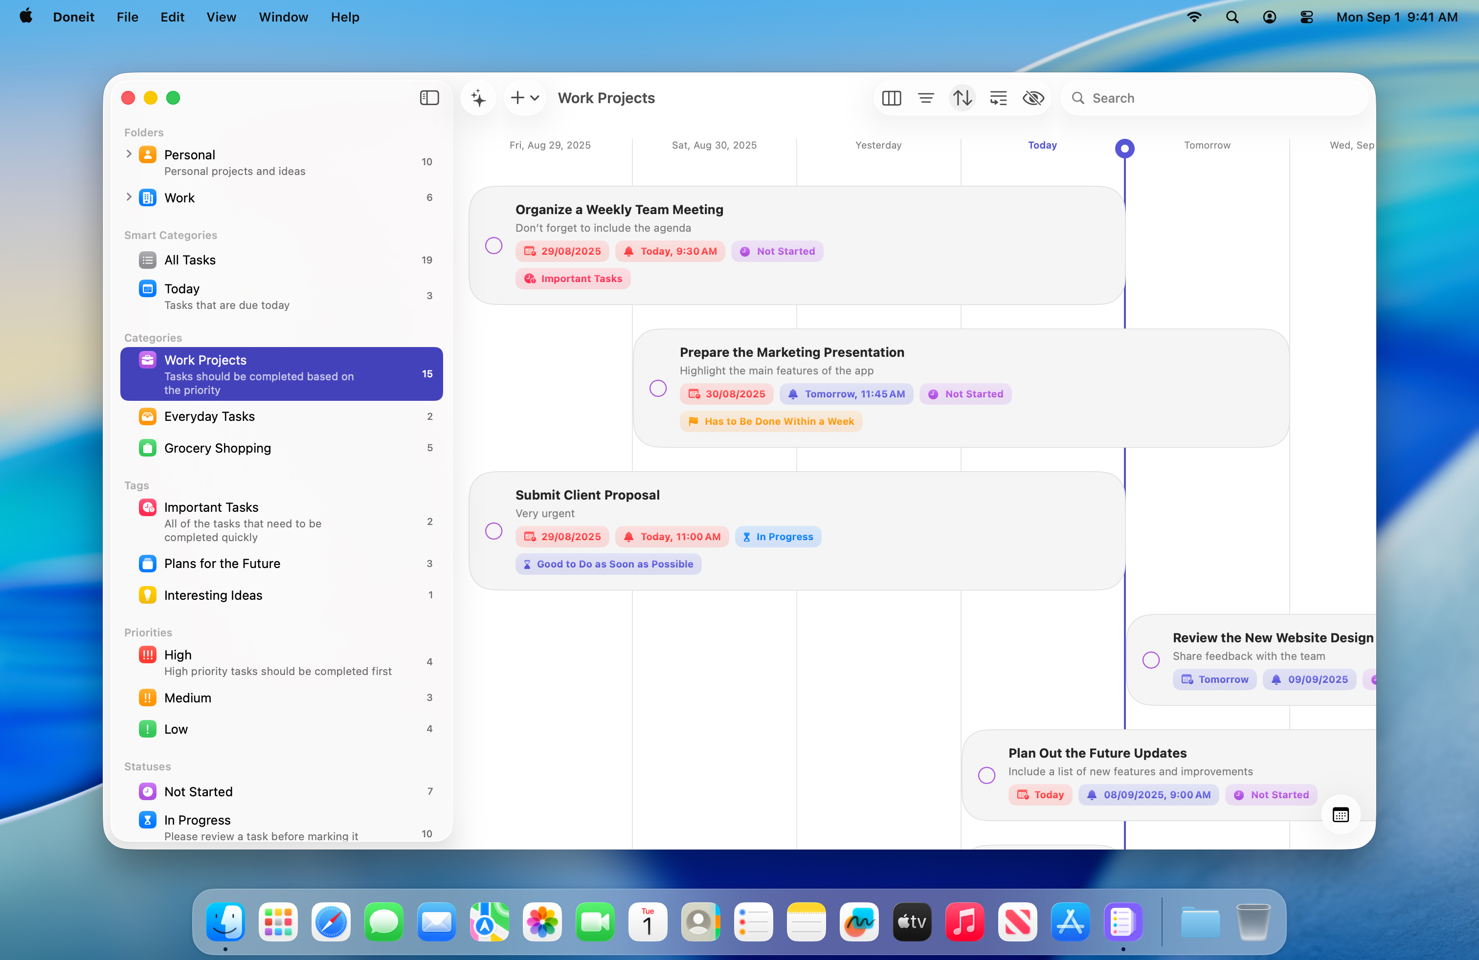1479x960 pixels.
Task: Open the View menu
Action: (x=221, y=17)
